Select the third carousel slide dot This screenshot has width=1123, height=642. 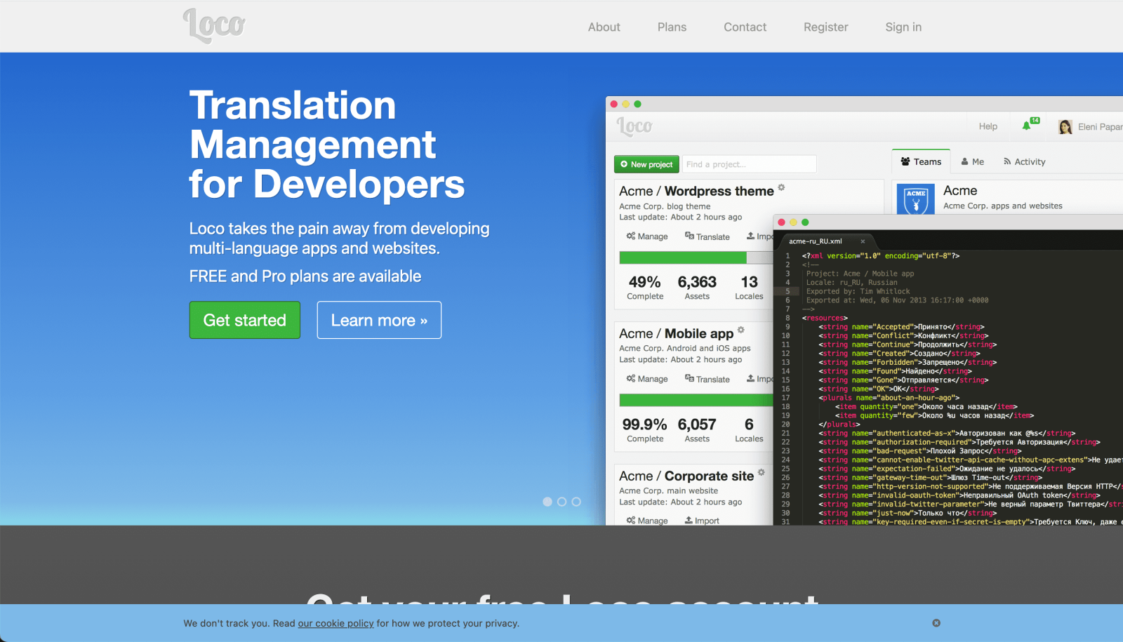point(576,502)
